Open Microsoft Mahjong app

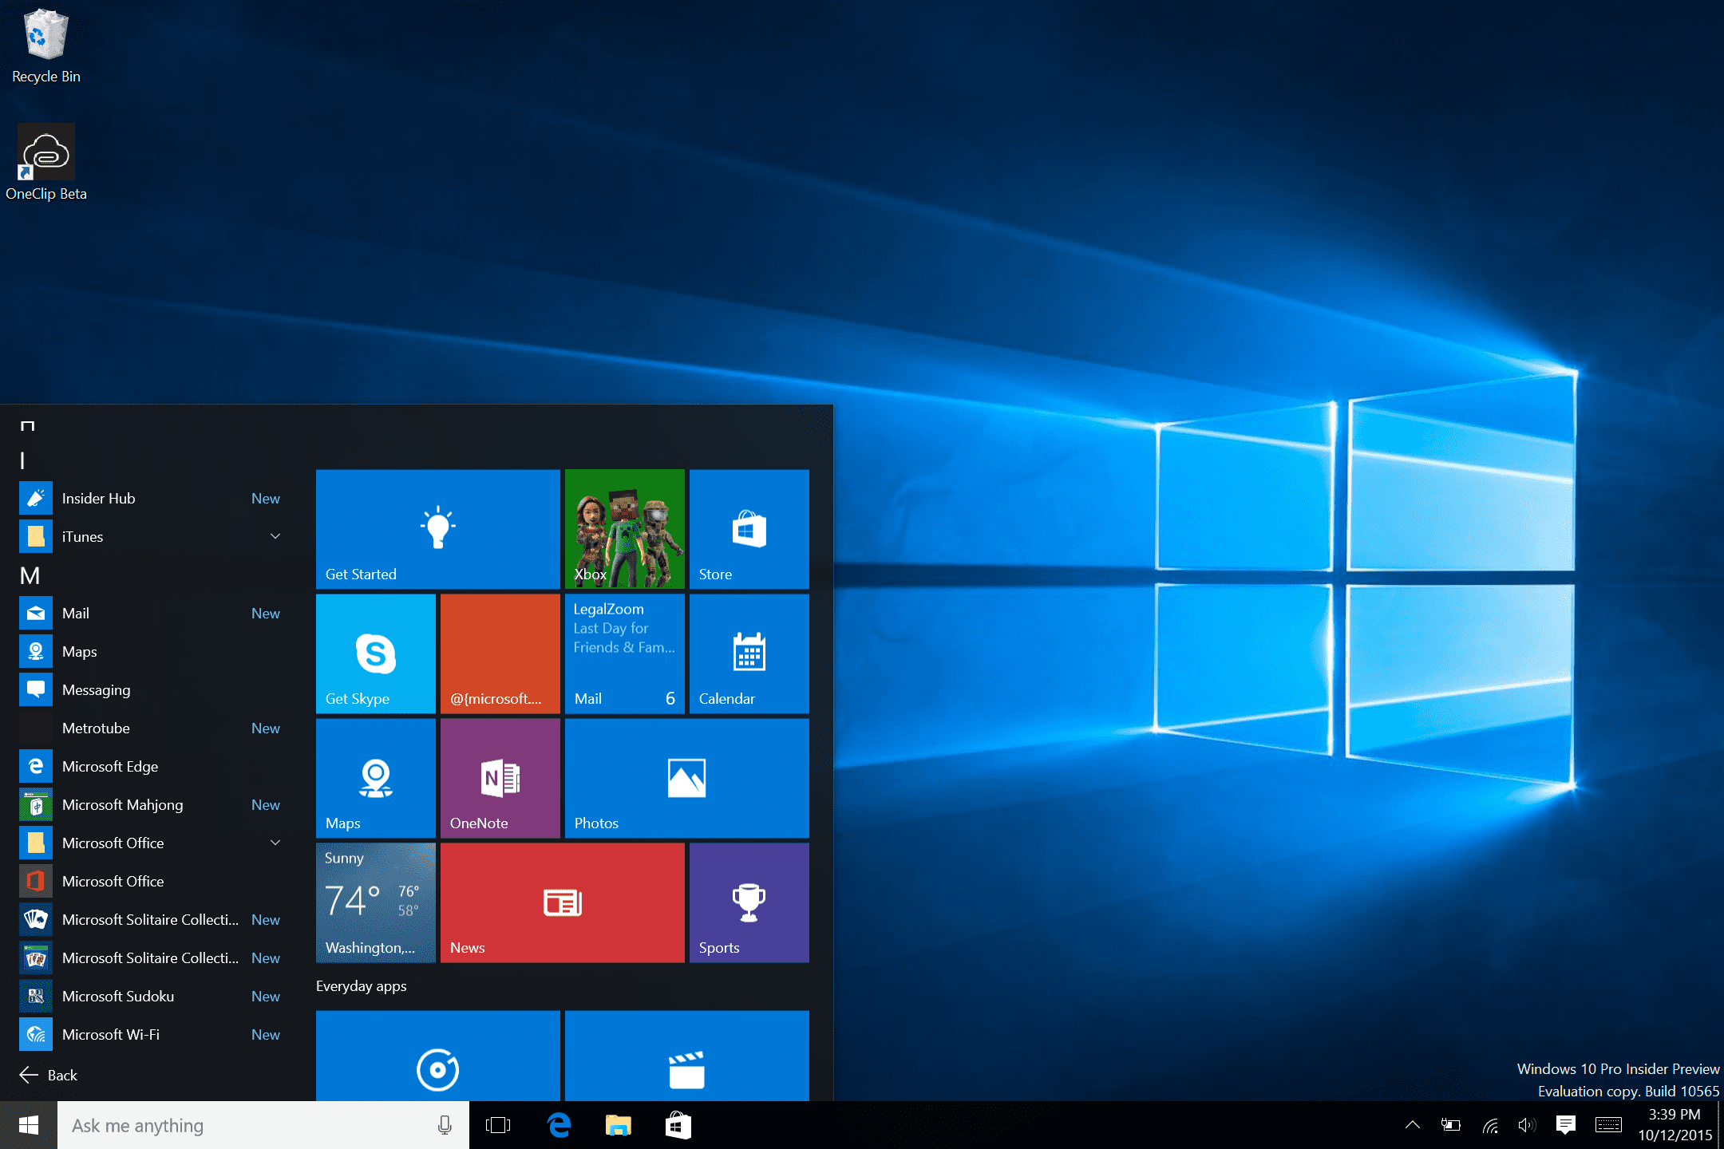point(152,804)
